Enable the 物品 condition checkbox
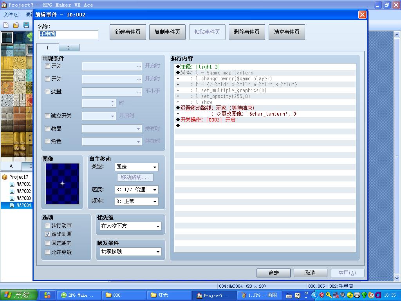 coord(47,129)
